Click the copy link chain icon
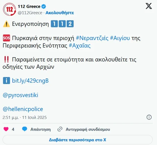Image resolution: width=157 pixels, height=145 pixels. pyautogui.click(x=60, y=129)
